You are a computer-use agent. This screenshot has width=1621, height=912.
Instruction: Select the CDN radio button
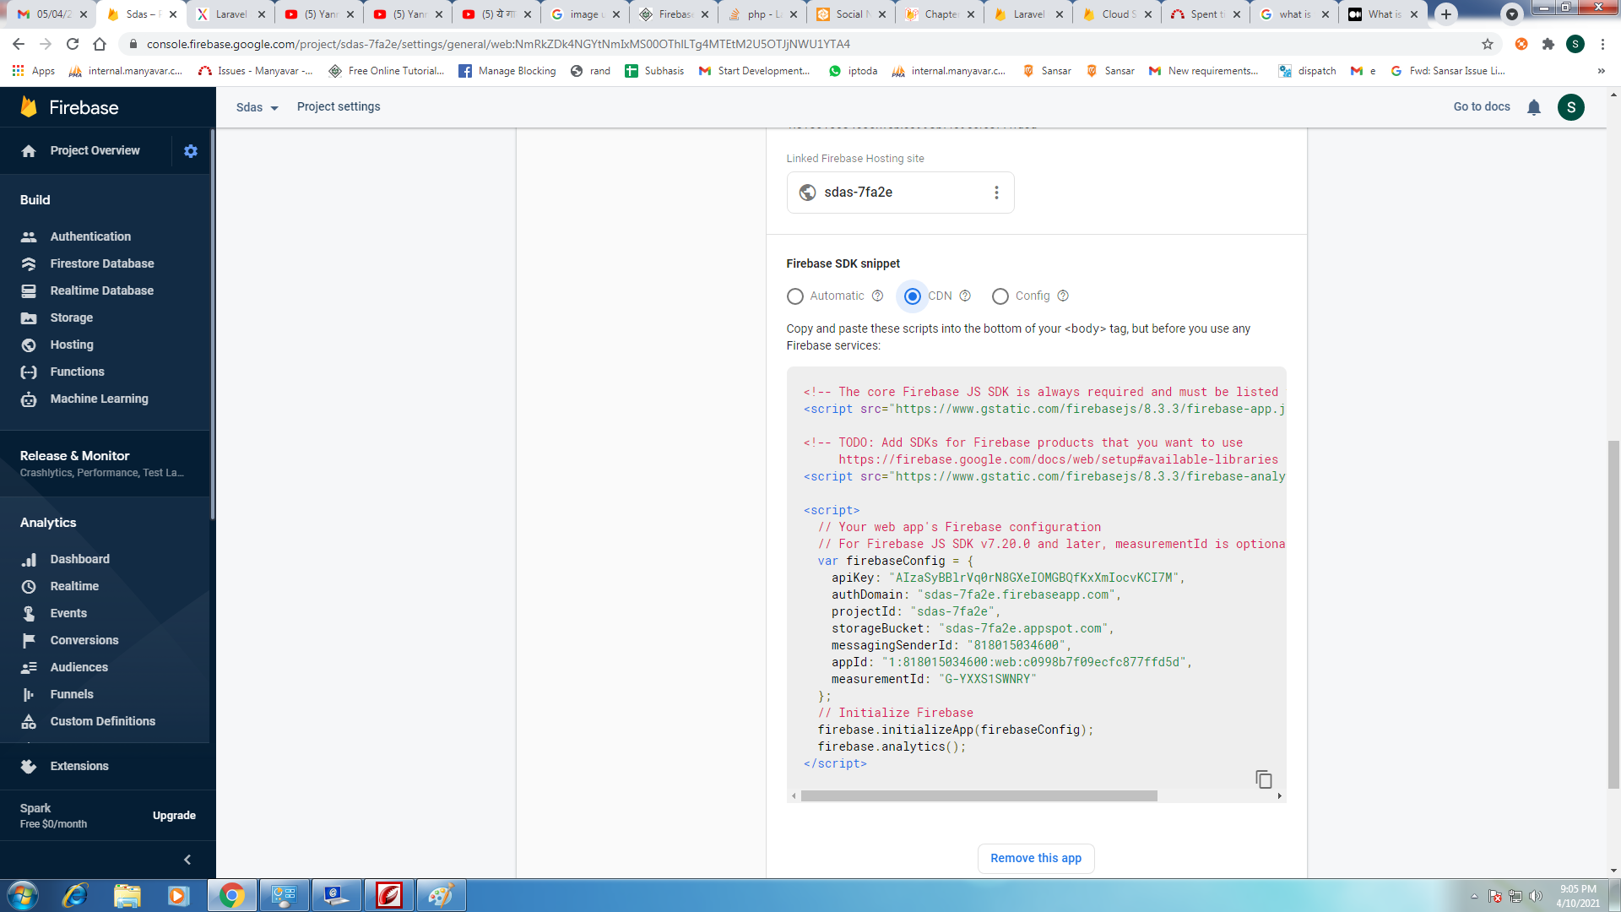pos(913,296)
